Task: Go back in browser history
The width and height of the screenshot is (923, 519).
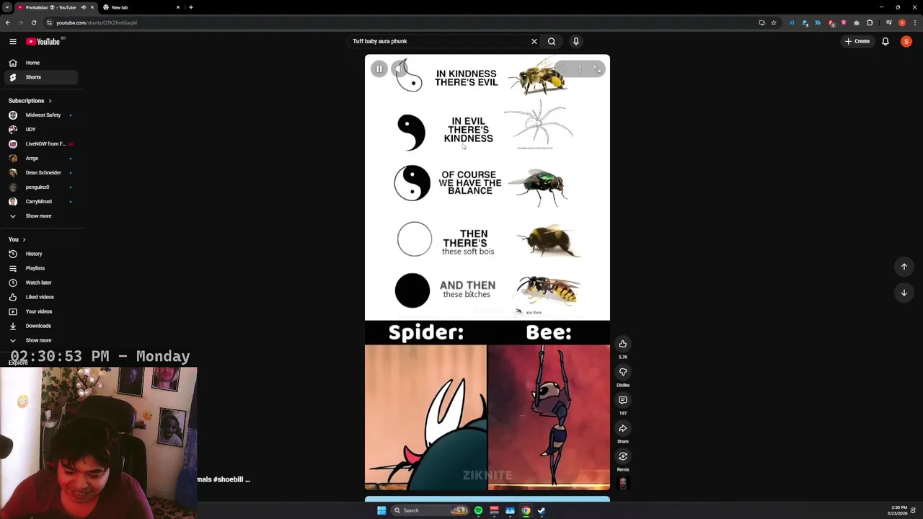Action: click(8, 22)
